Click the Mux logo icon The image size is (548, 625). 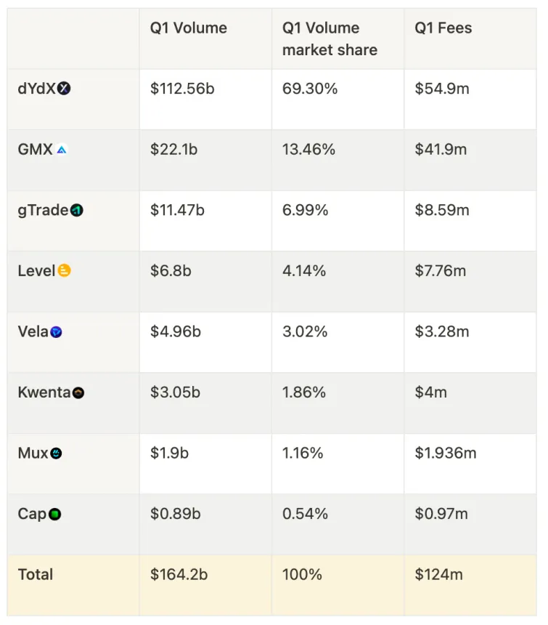point(56,453)
